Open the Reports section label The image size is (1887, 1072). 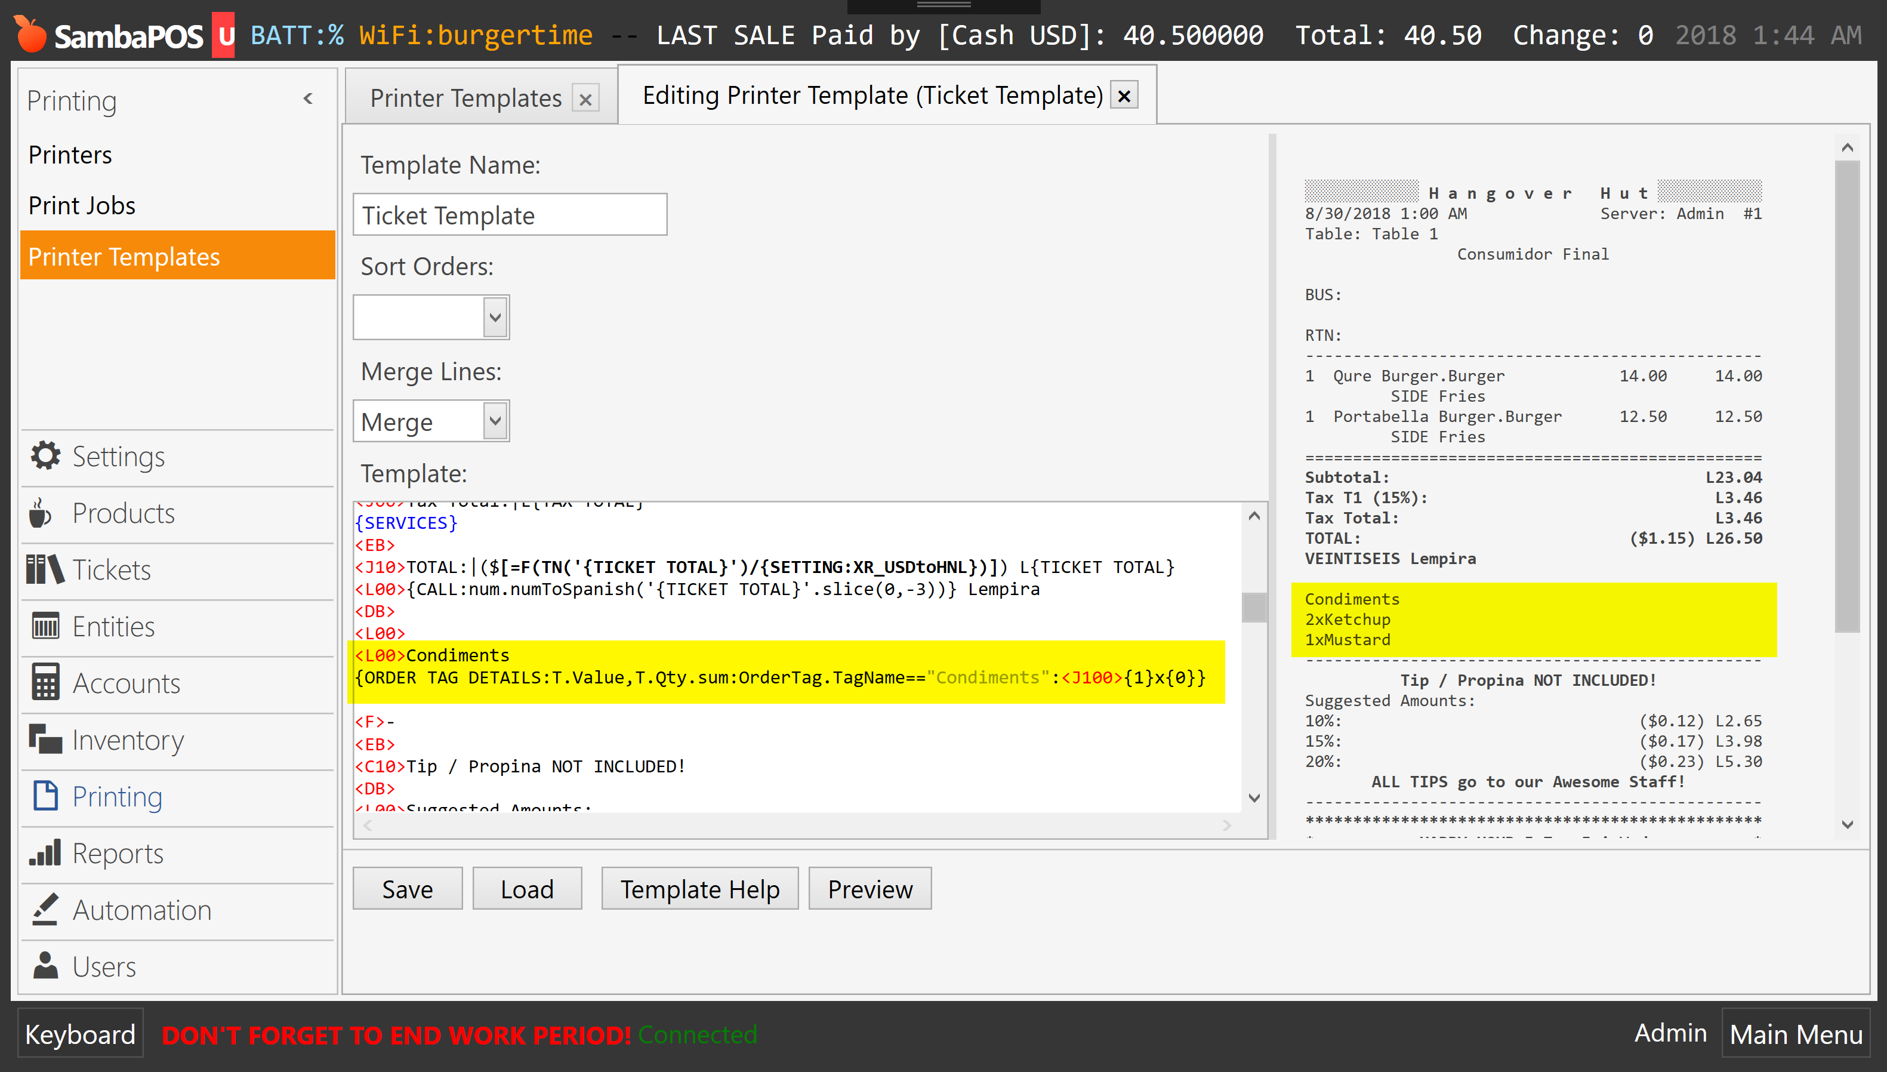[x=118, y=854]
